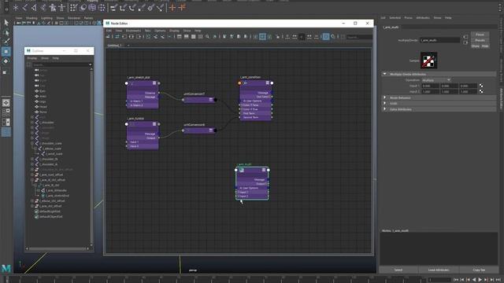Open the Bookmarks menu in Node Editor
The width and height of the screenshot is (504, 283).
point(133,31)
